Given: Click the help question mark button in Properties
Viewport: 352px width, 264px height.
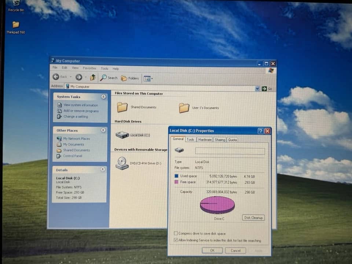Looking at the screenshot, I should click(261, 131).
